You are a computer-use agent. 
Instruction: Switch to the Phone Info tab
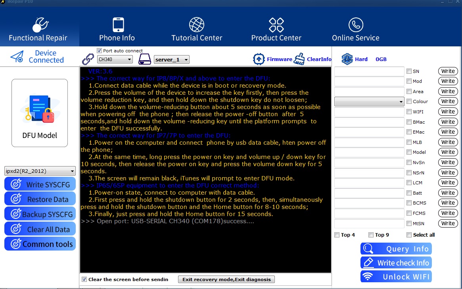(117, 30)
